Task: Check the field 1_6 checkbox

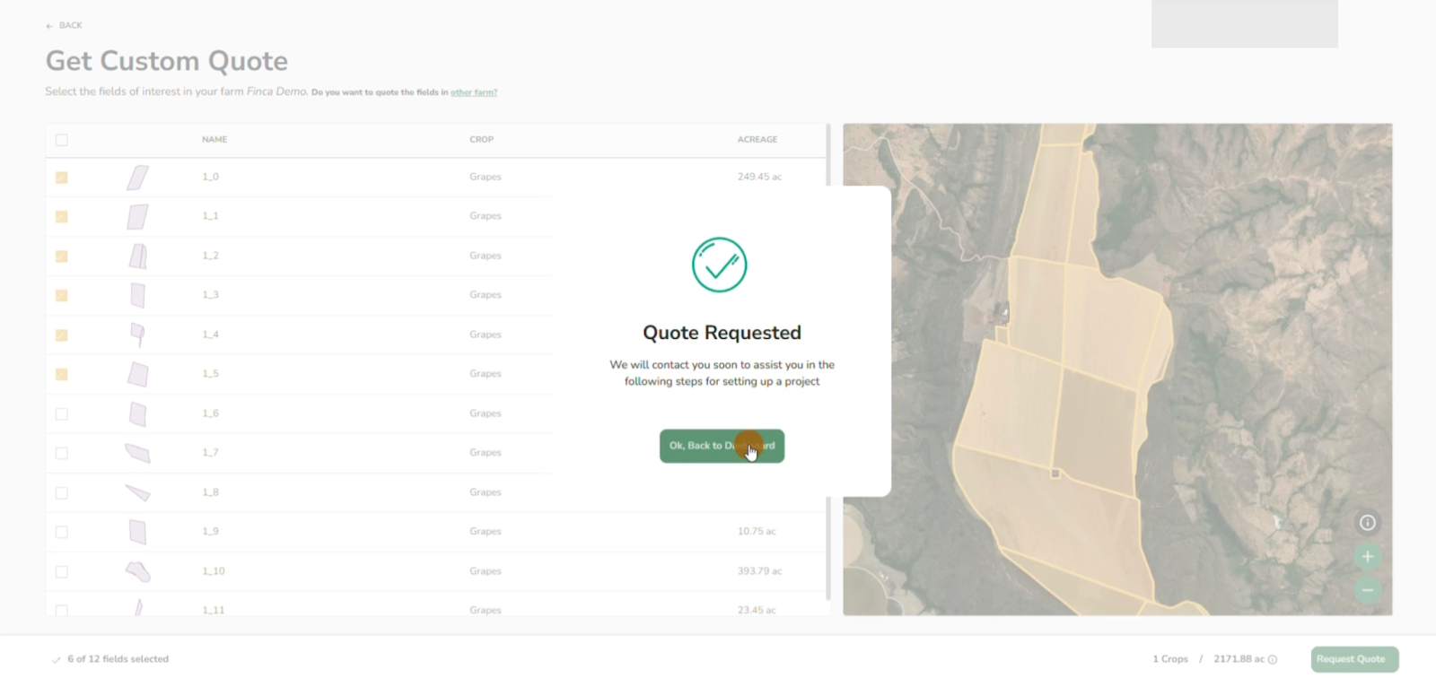Action: click(62, 414)
